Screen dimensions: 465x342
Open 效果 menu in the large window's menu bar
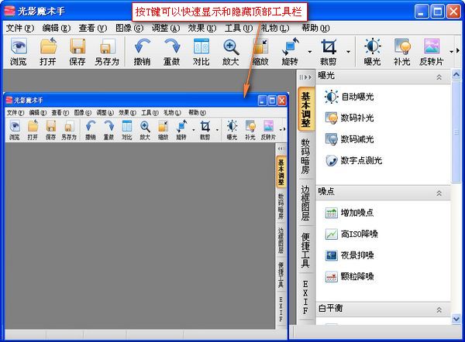196,27
